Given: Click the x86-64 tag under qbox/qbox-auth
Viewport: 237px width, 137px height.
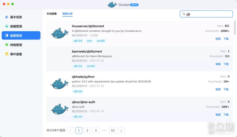Looking at the screenshot, I should pyautogui.click(x=78, y=117).
